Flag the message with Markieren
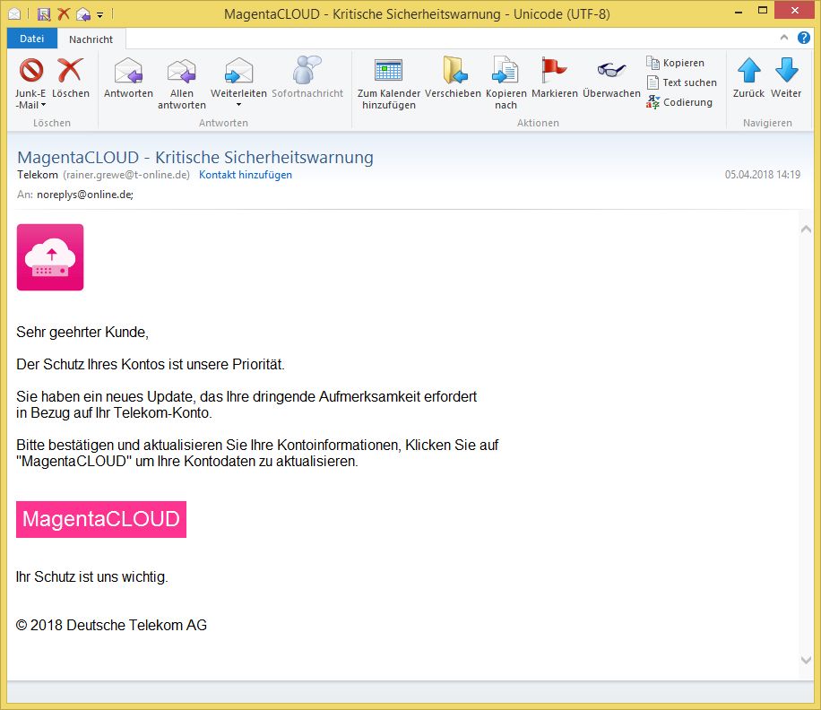Image resolution: width=821 pixels, height=710 pixels. (x=555, y=78)
